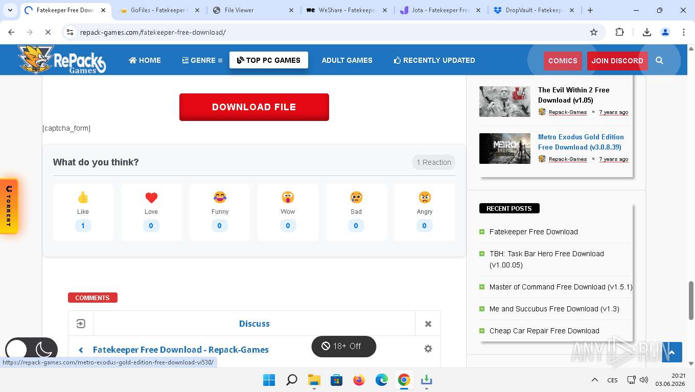Open the volume icon in system tray
The image size is (695, 392).
(x=644, y=380)
